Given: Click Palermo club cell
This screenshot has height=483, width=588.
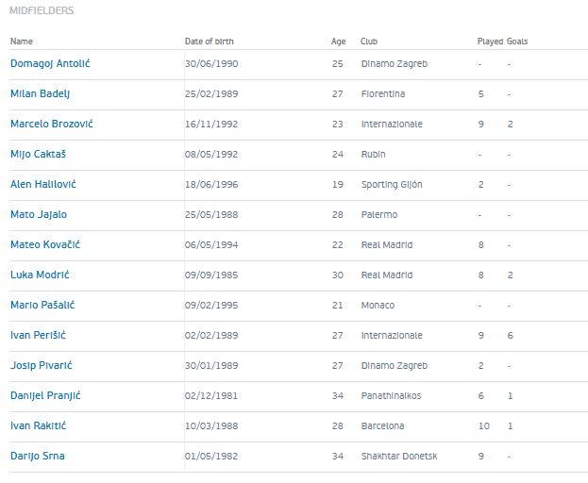Looking at the screenshot, I should 379,215.
